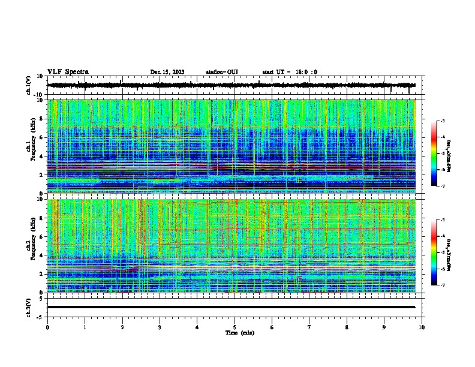Click the "ch.1(V)" waveform axis label
Viewport: 475px width, 367px height.
(29, 85)
